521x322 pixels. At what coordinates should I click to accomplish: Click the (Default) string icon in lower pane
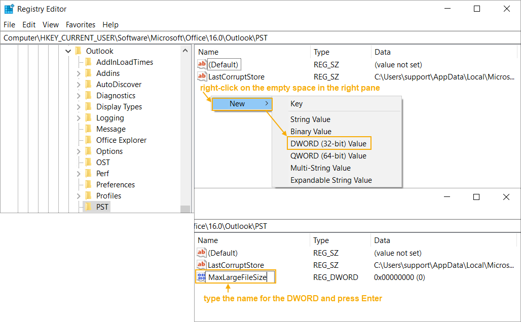tap(201, 253)
